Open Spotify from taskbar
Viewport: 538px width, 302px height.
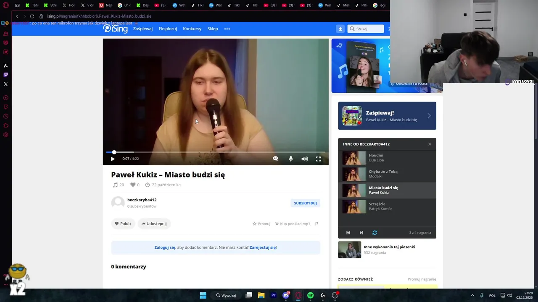[310, 295]
